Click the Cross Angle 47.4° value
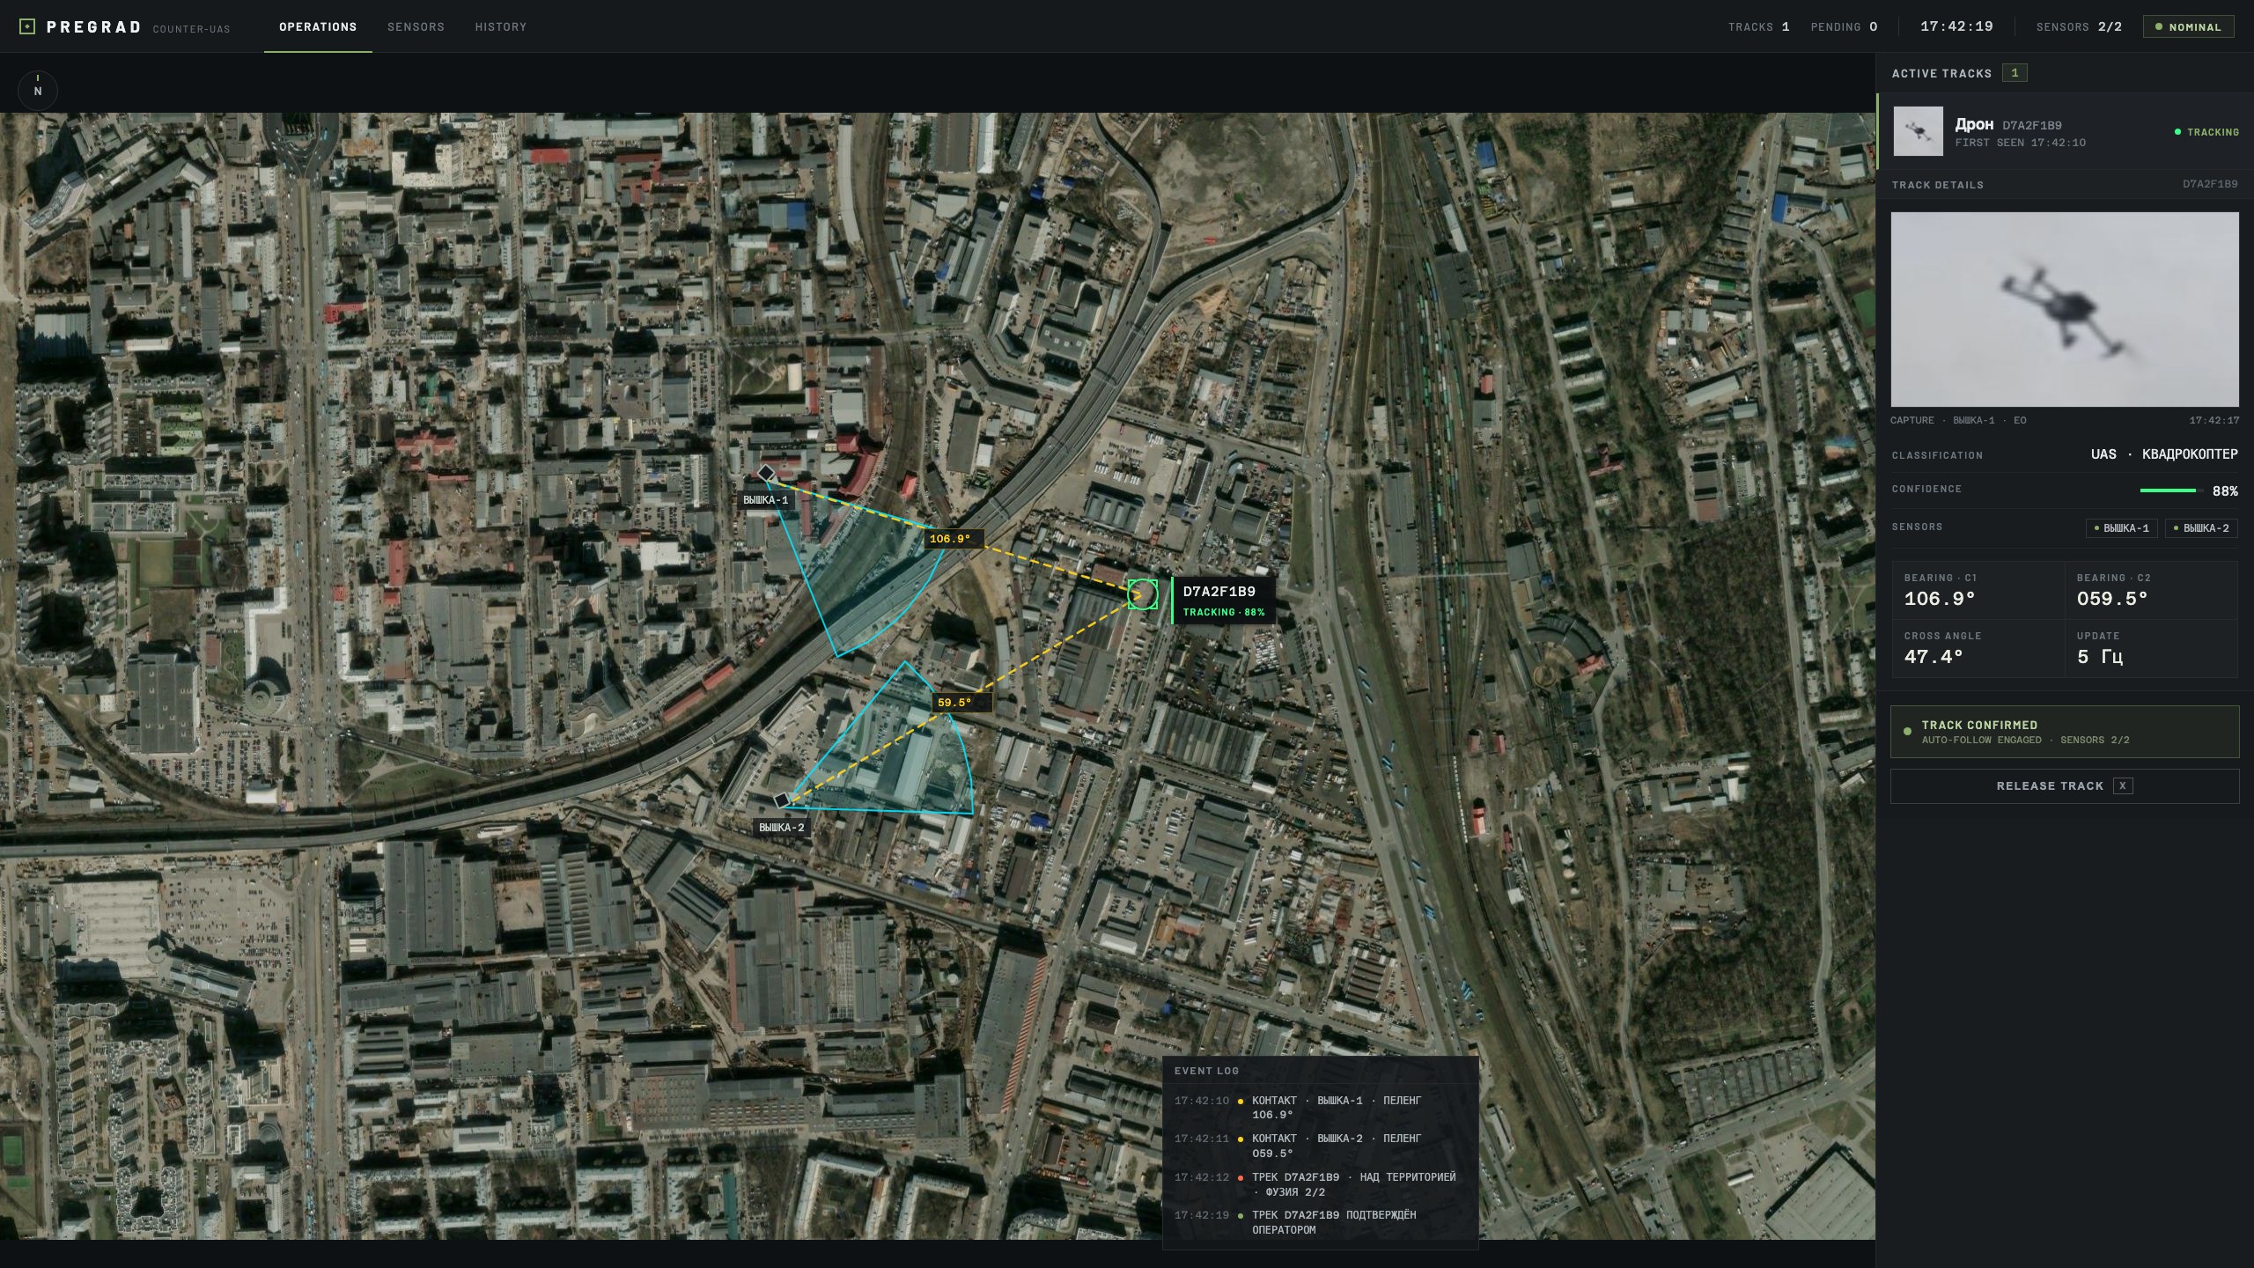The width and height of the screenshot is (2254, 1268). [x=1934, y=657]
